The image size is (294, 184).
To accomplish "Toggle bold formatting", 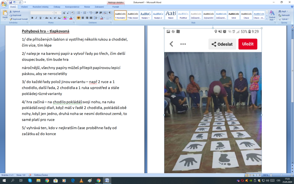I will point(32,18).
